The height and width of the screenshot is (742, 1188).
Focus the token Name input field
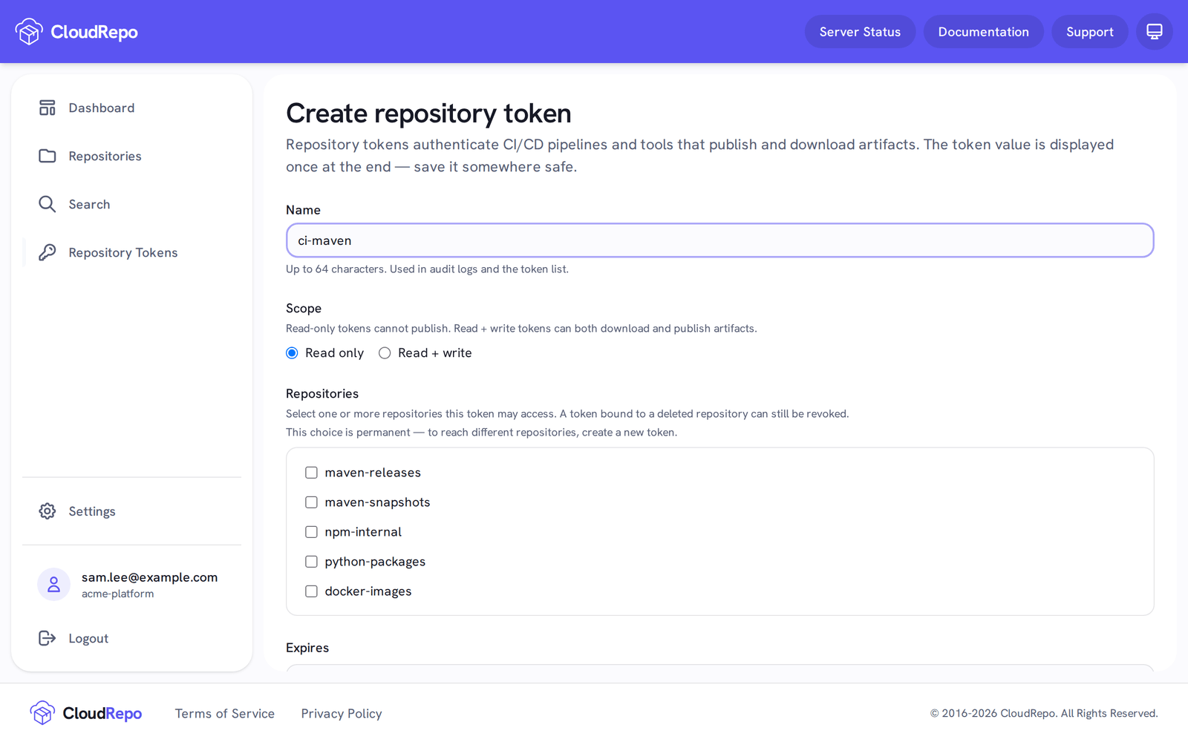point(719,240)
